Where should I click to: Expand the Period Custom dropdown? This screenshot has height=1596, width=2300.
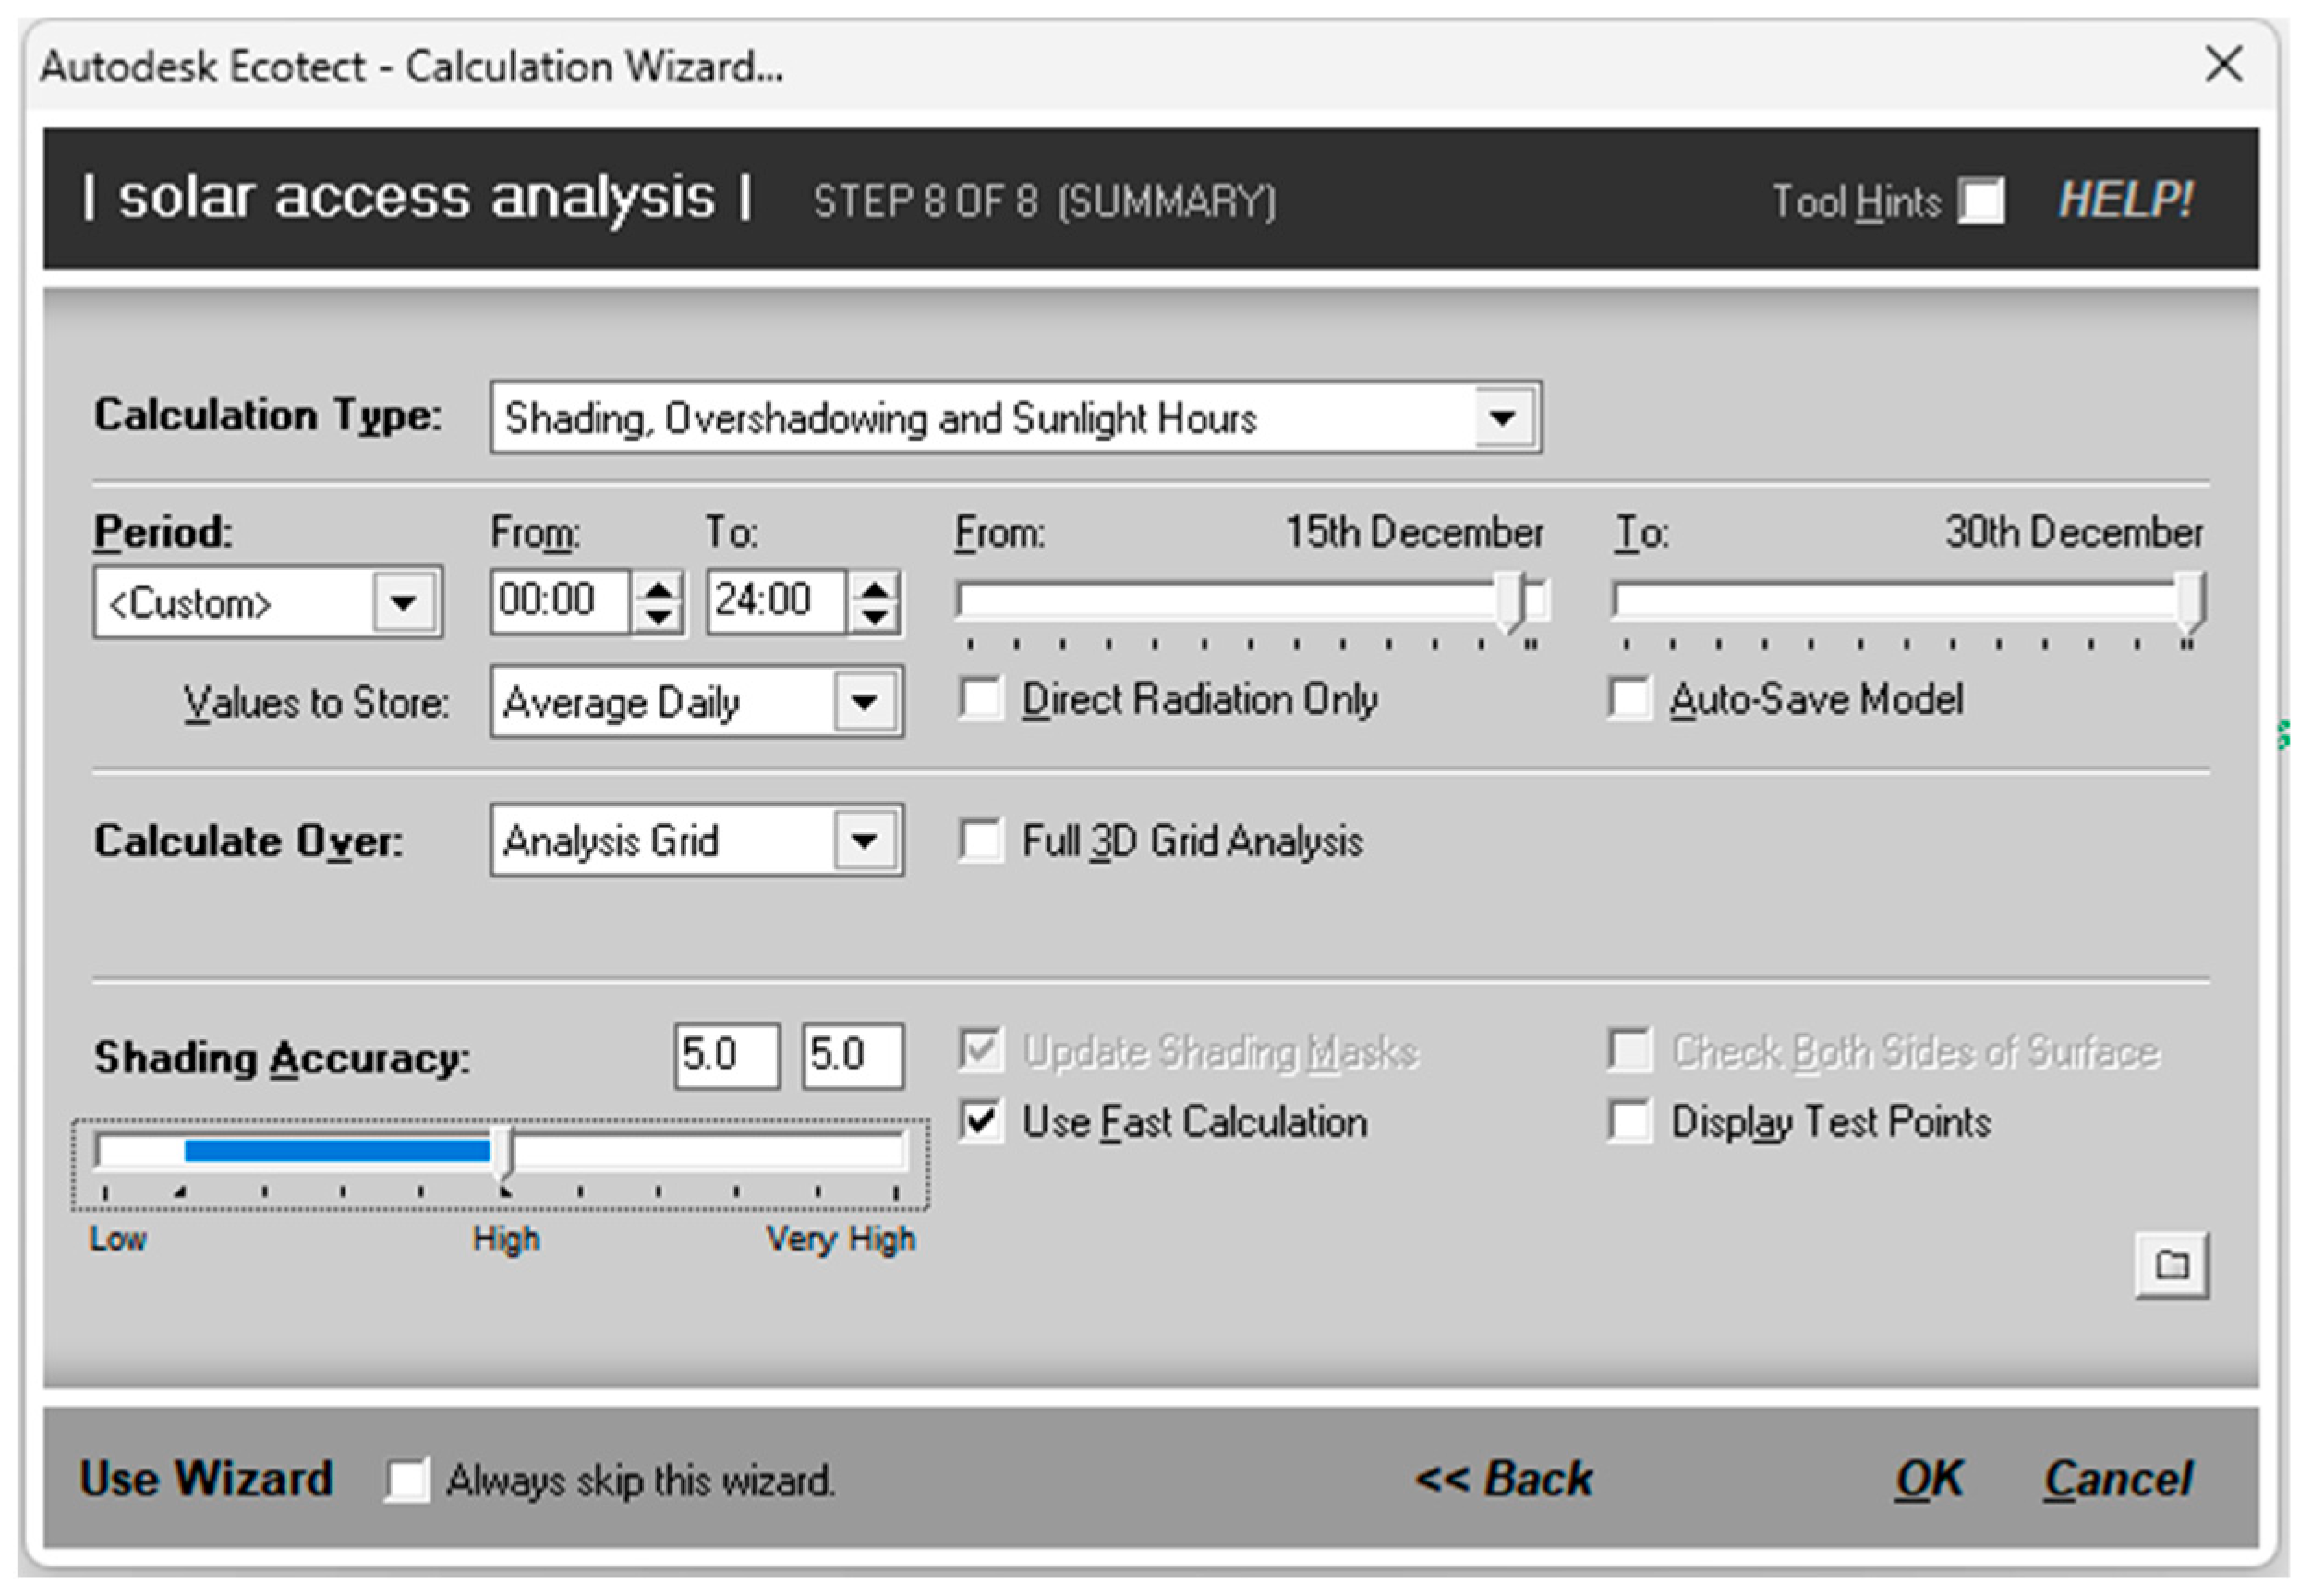pyautogui.click(x=403, y=603)
